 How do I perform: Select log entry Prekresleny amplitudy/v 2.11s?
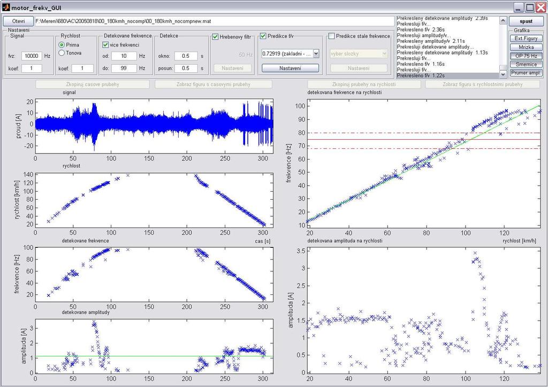point(448,41)
